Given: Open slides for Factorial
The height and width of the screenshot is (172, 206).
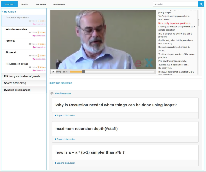Looking at the screenshot, I should click(42, 44).
